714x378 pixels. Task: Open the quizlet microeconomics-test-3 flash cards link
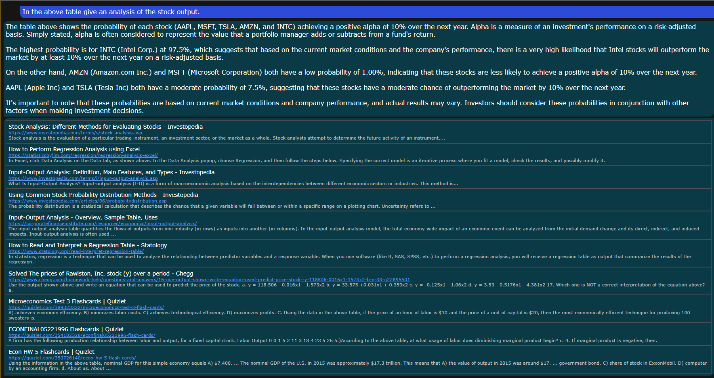tap(86, 307)
